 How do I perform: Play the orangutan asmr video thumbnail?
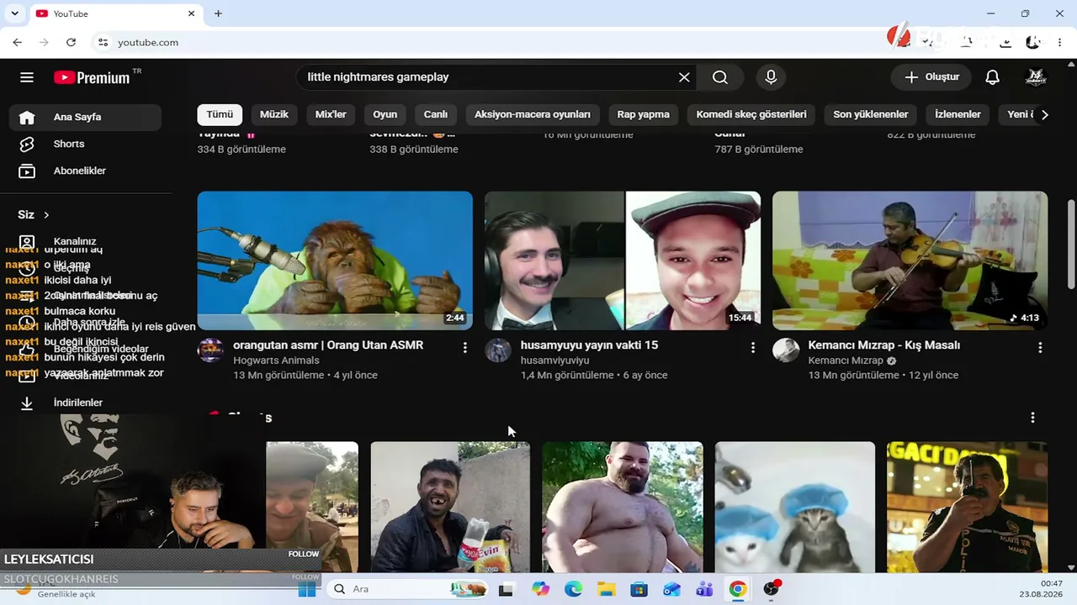coord(335,260)
